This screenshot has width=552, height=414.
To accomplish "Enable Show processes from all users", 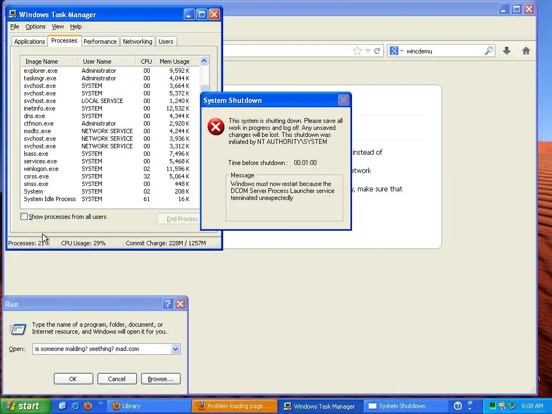I will tap(24, 217).
